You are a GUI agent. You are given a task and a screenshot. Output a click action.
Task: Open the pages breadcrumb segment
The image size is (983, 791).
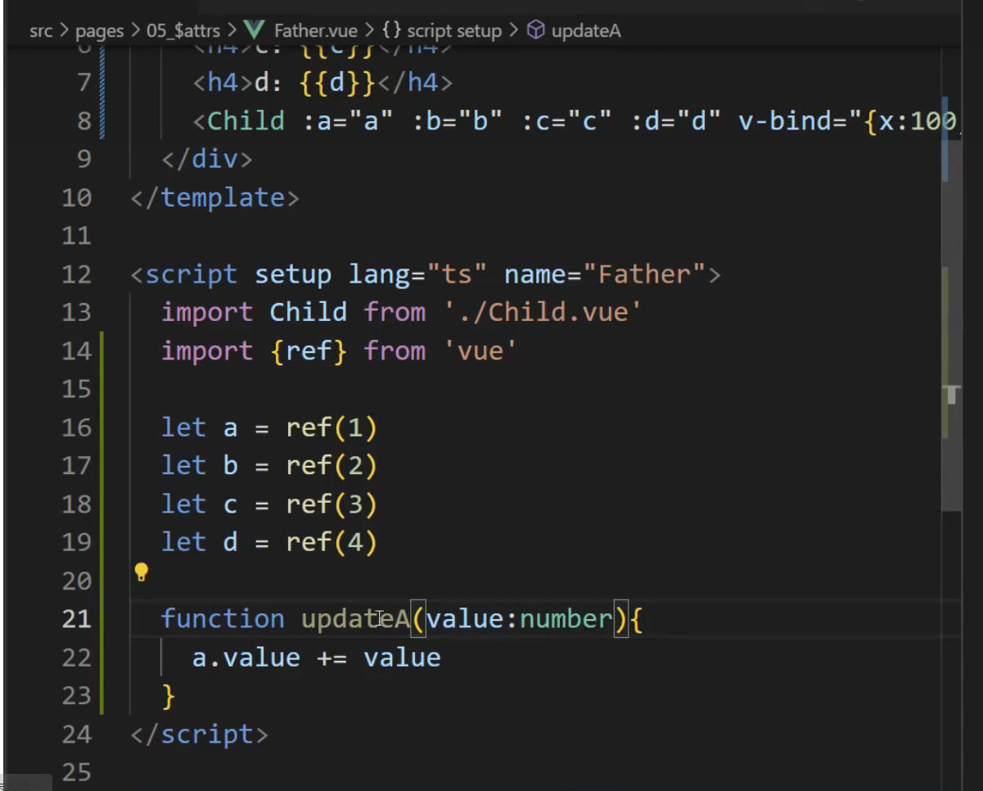pyautogui.click(x=99, y=31)
